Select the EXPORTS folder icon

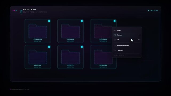point(103,31)
